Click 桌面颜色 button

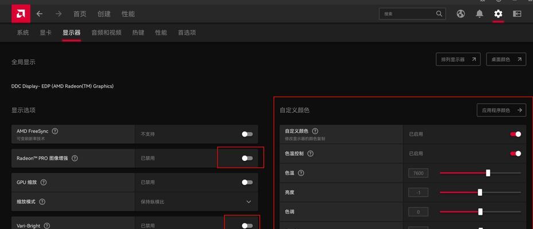point(506,60)
